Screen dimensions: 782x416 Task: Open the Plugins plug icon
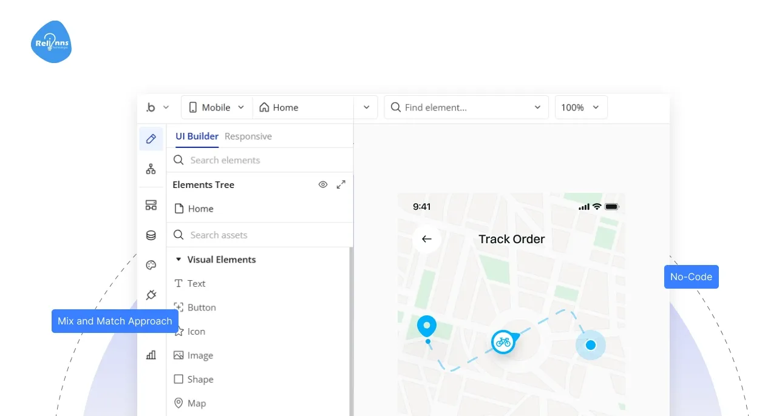click(x=151, y=295)
